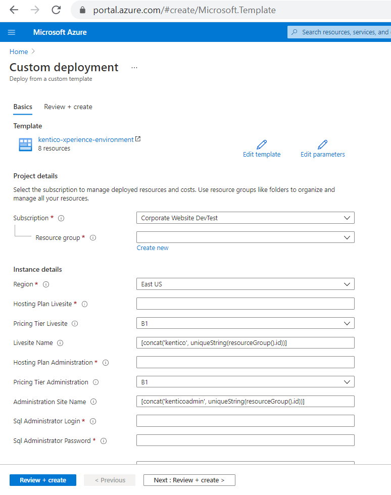This screenshot has width=391, height=495.
Task: Click the Edit parameters pencil icon
Action: [x=322, y=144]
